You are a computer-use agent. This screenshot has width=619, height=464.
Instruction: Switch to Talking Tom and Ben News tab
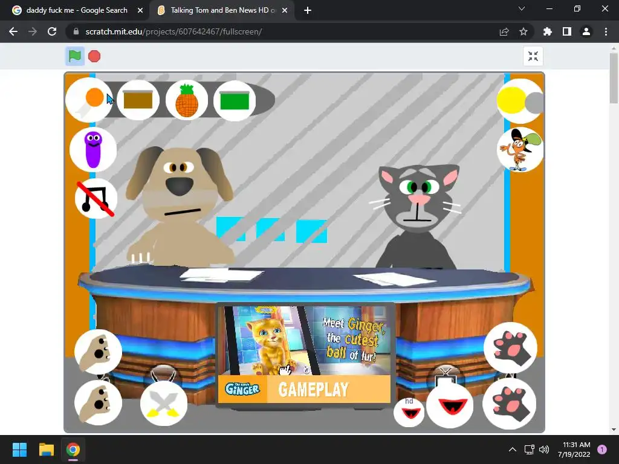224,10
